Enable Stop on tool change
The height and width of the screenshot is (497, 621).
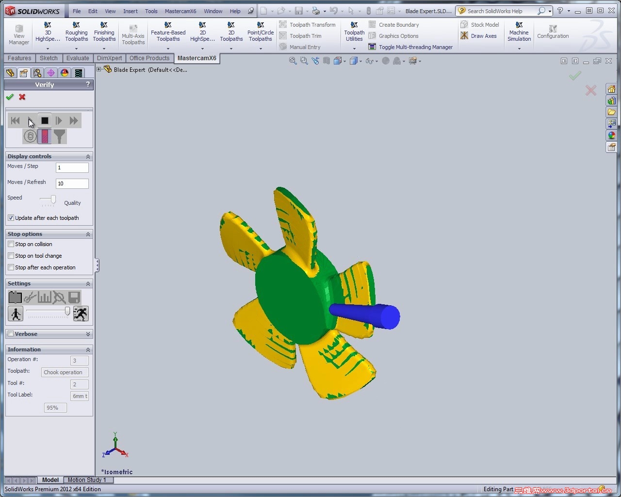(11, 256)
